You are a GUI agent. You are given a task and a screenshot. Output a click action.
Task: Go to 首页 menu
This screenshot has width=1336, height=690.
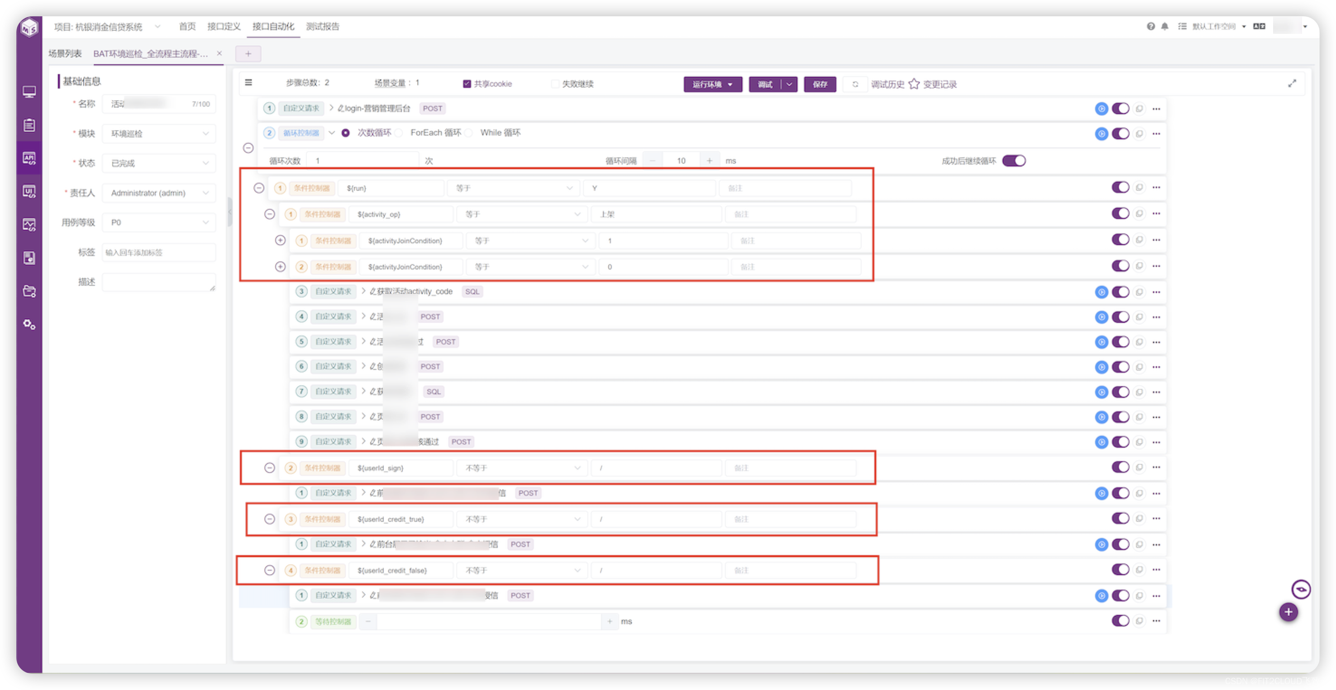coord(187,26)
